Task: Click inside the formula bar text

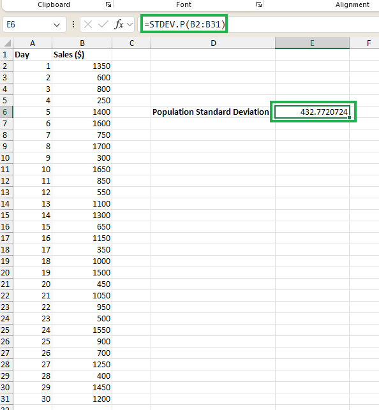Action: click(x=184, y=24)
